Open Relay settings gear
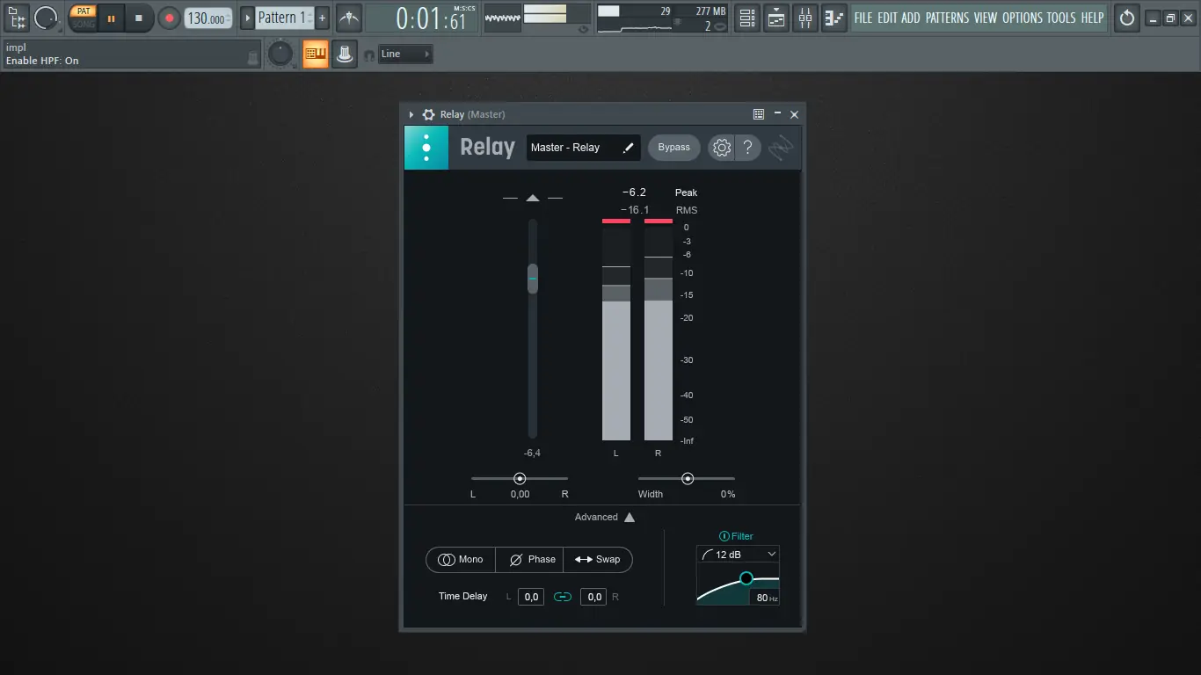 click(x=722, y=148)
